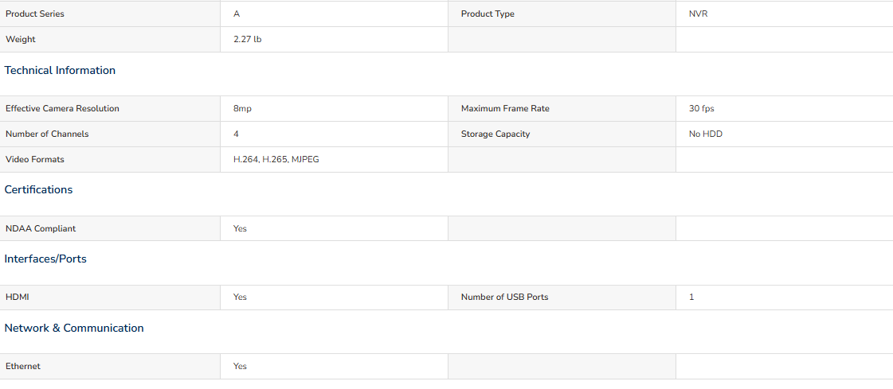
Task: Select the Certifications section heading
Action: coord(39,190)
